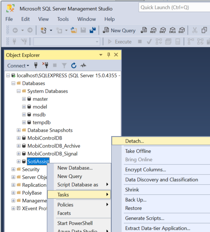Click the Stop icon in Object Explorer
The height and width of the screenshot is (232, 210).
[55, 65]
